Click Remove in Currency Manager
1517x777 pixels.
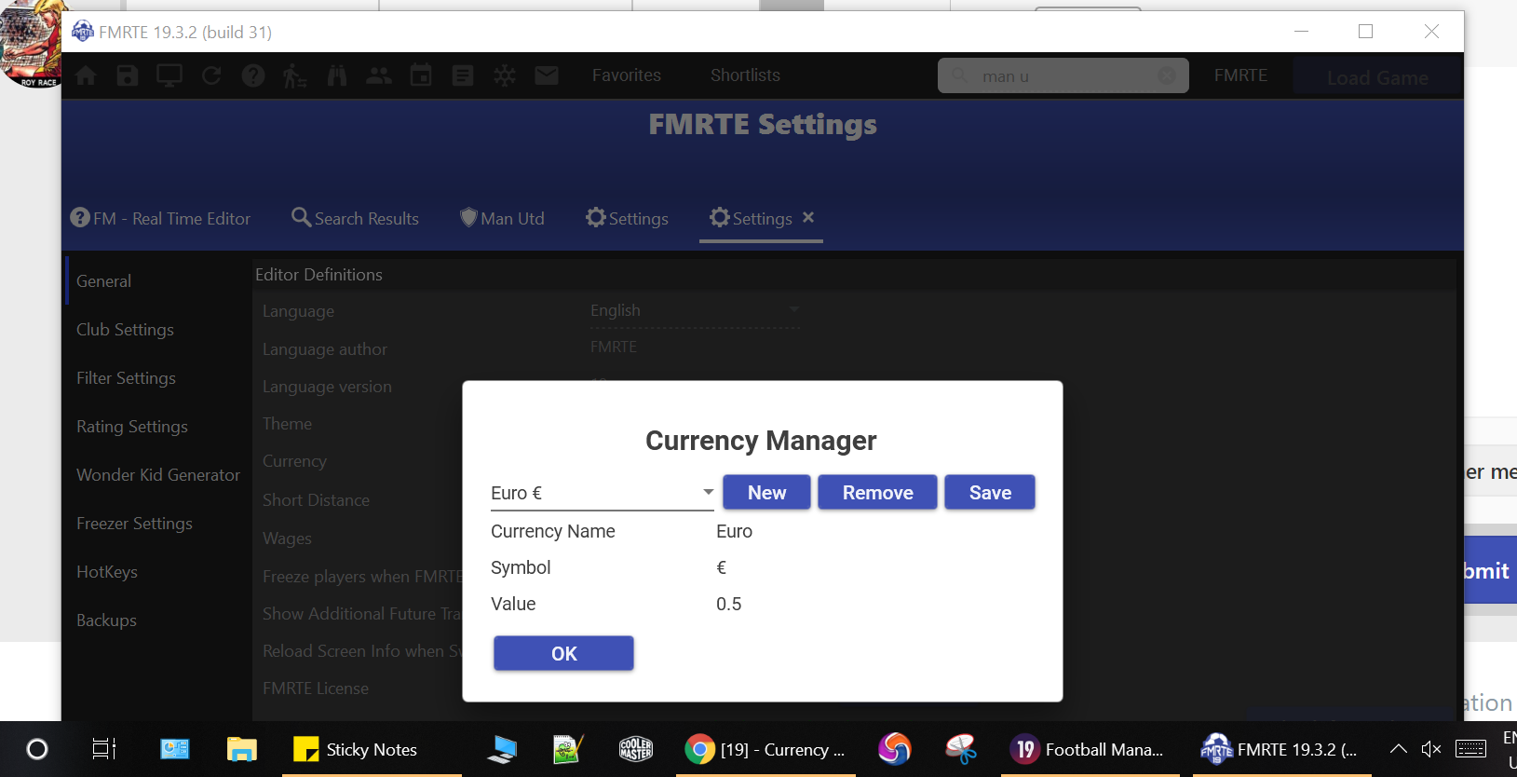coord(877,492)
